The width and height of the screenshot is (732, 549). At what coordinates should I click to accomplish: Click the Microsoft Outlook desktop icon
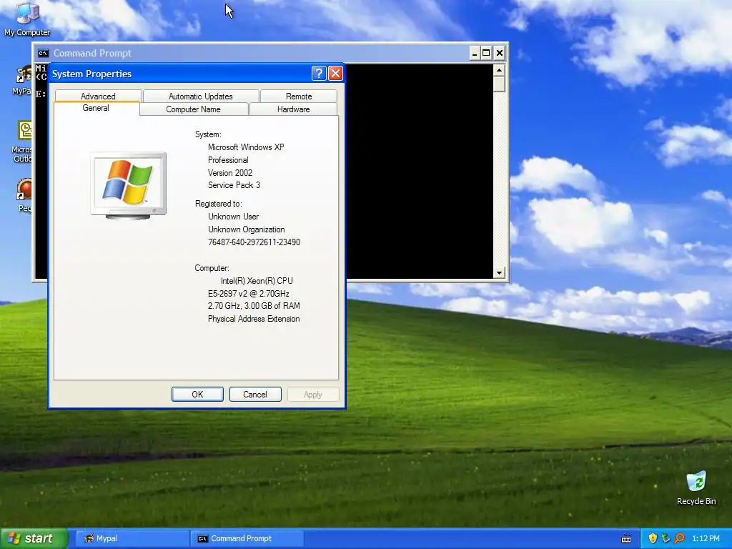click(25, 131)
